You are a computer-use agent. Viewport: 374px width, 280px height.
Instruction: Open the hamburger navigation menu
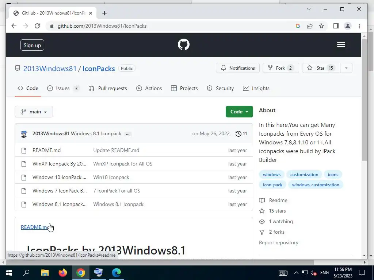(x=341, y=44)
